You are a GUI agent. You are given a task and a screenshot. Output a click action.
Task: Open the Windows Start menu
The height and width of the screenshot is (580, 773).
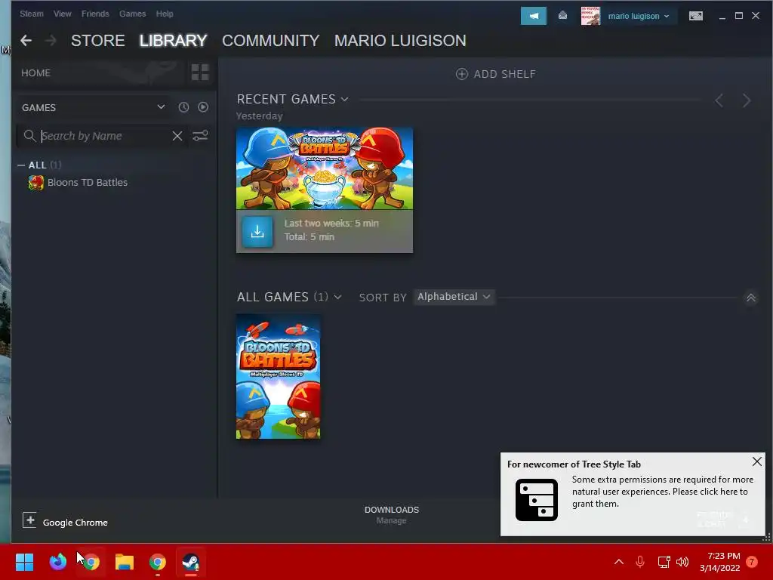[24, 562]
